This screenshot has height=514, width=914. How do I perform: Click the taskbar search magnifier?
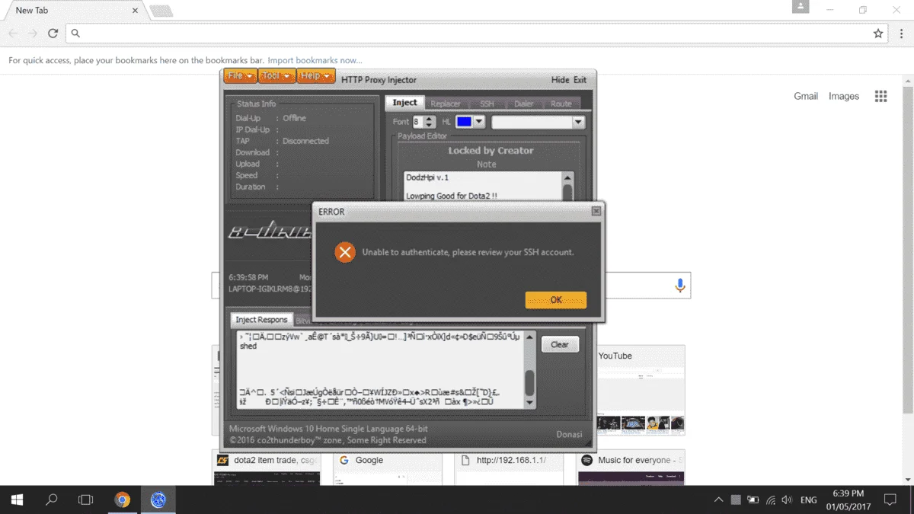[x=52, y=500]
